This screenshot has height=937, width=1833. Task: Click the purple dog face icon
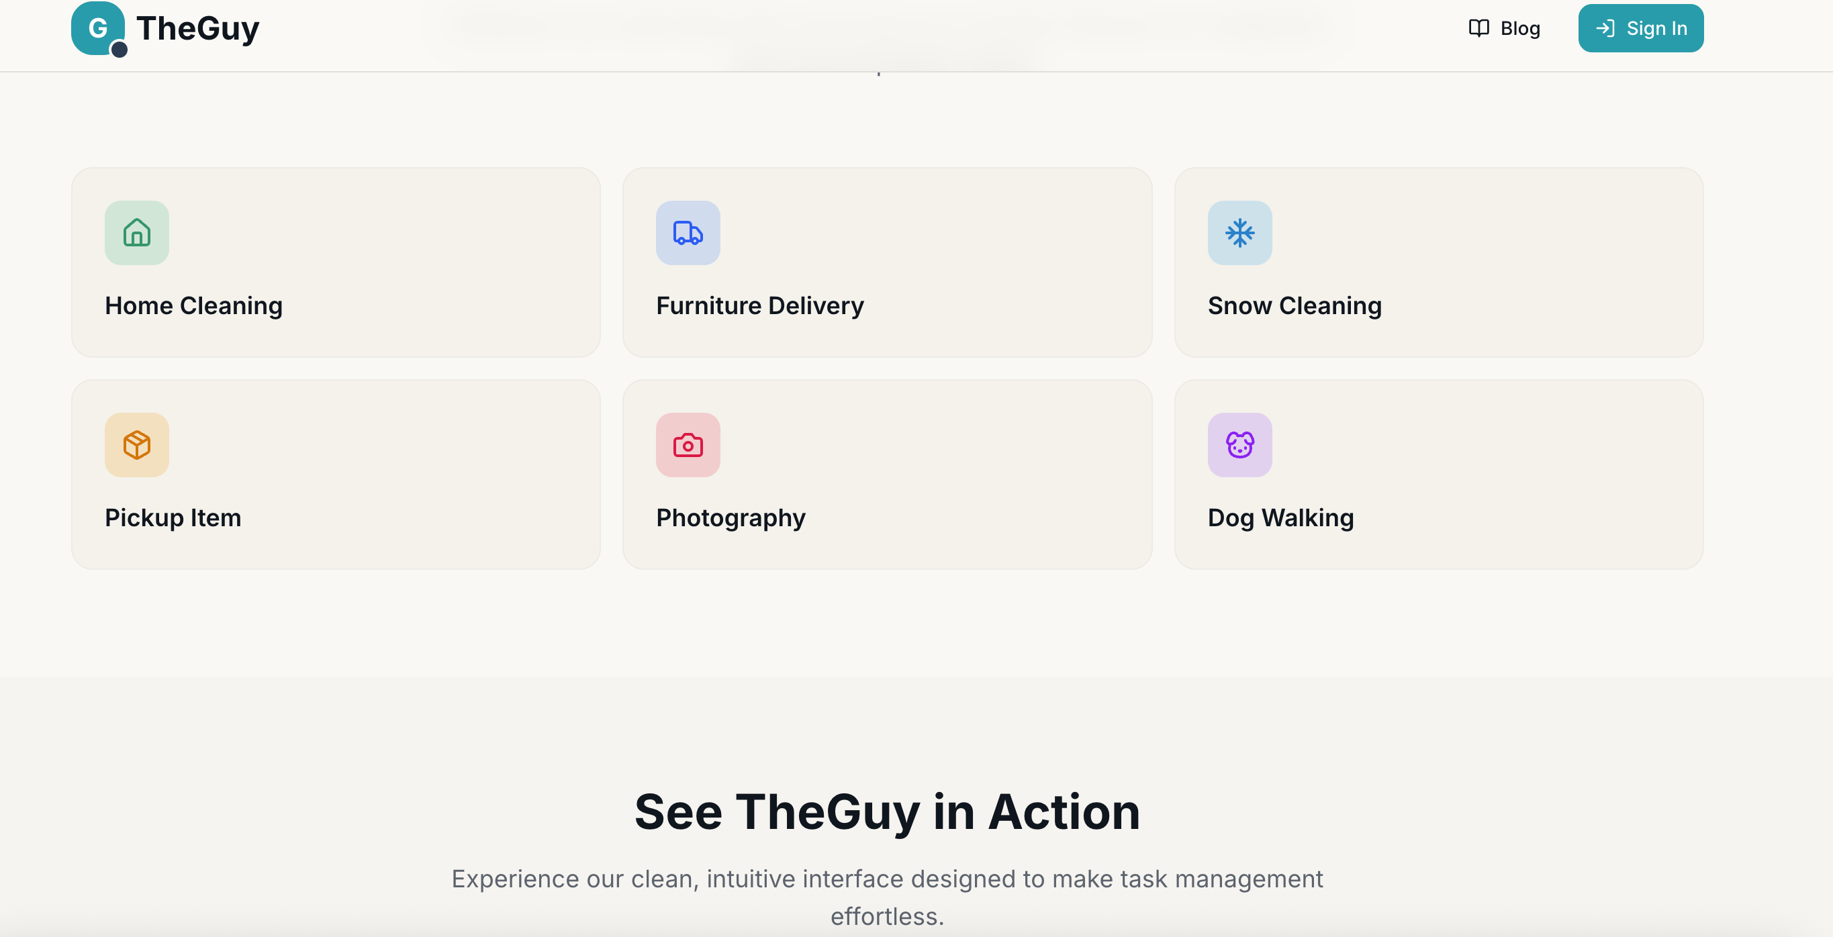pos(1239,444)
